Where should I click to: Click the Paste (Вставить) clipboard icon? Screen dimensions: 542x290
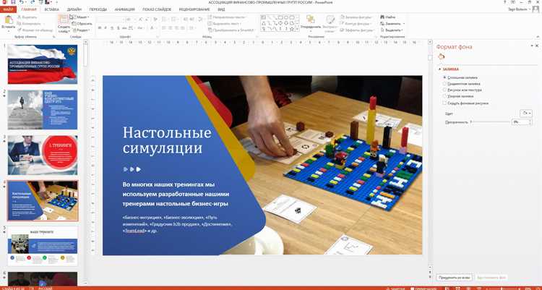(9, 20)
